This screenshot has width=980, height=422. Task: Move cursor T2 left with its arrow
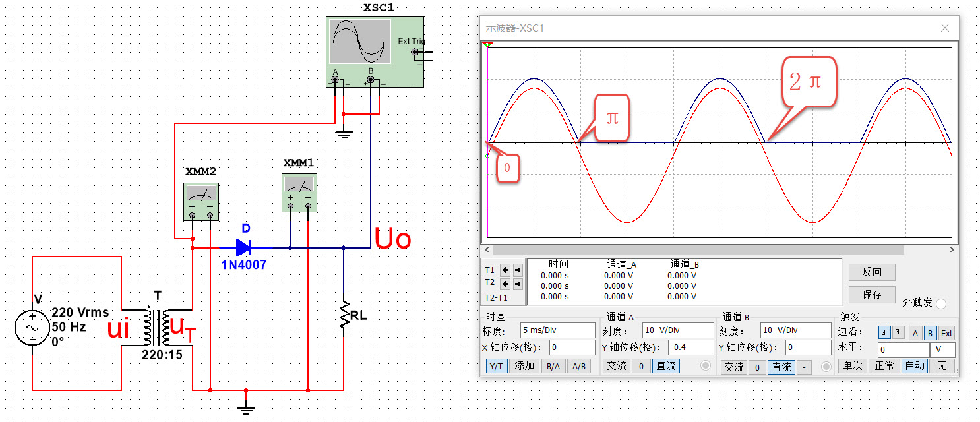(x=506, y=284)
